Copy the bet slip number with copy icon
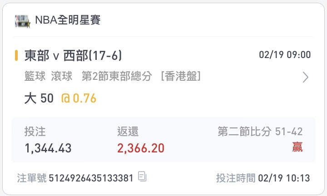 tap(142, 176)
